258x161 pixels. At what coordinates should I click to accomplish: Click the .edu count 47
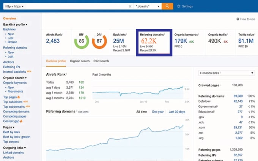tap(241, 122)
